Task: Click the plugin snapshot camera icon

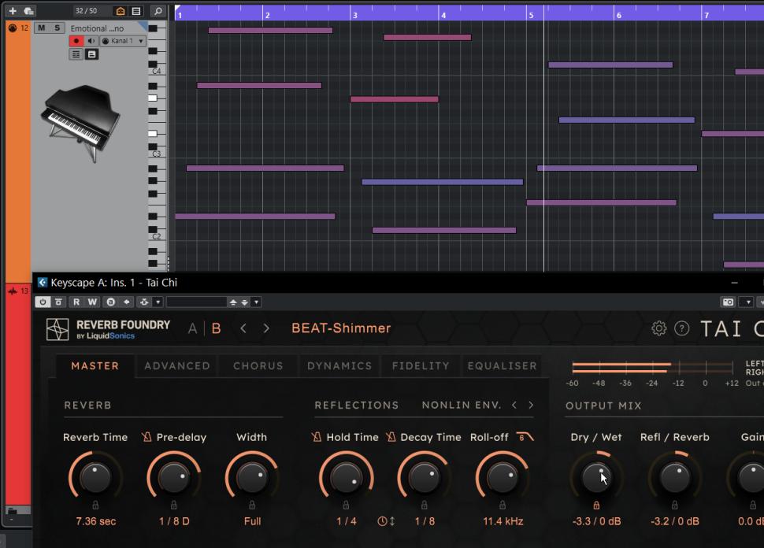Action: 728,302
